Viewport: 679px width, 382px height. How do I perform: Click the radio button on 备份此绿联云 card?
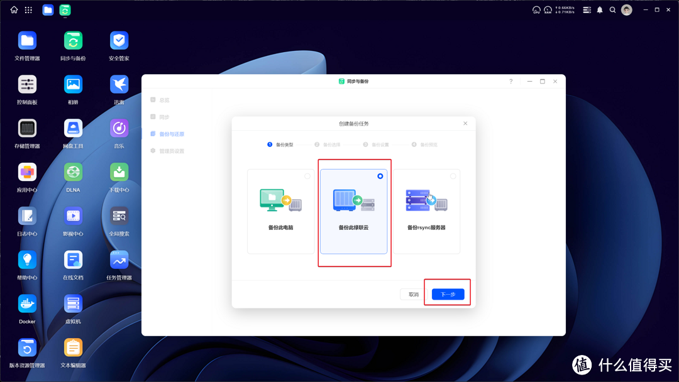pos(380,176)
